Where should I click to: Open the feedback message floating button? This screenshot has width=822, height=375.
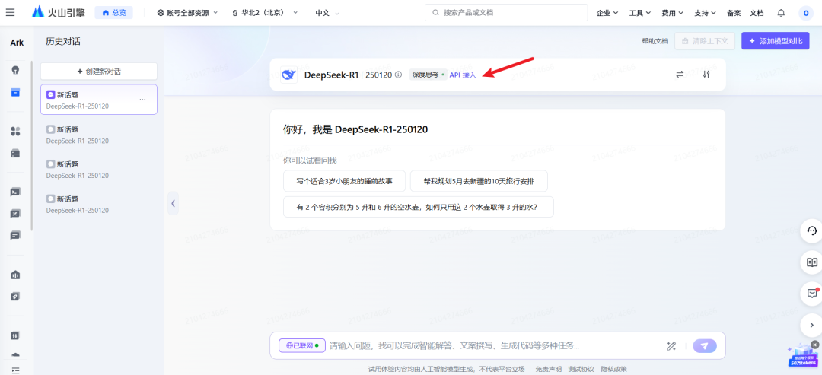(812, 294)
